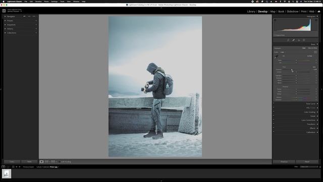Click the main window display icon
This screenshot has height=182, width=323.
pyautogui.click(x=4, y=167)
